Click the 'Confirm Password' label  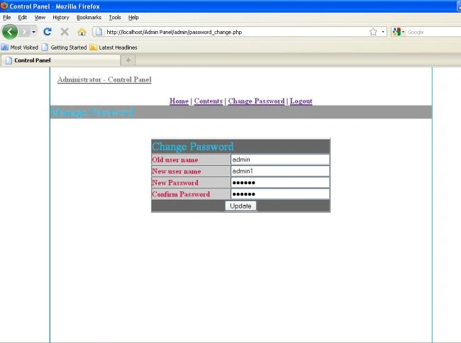point(181,194)
